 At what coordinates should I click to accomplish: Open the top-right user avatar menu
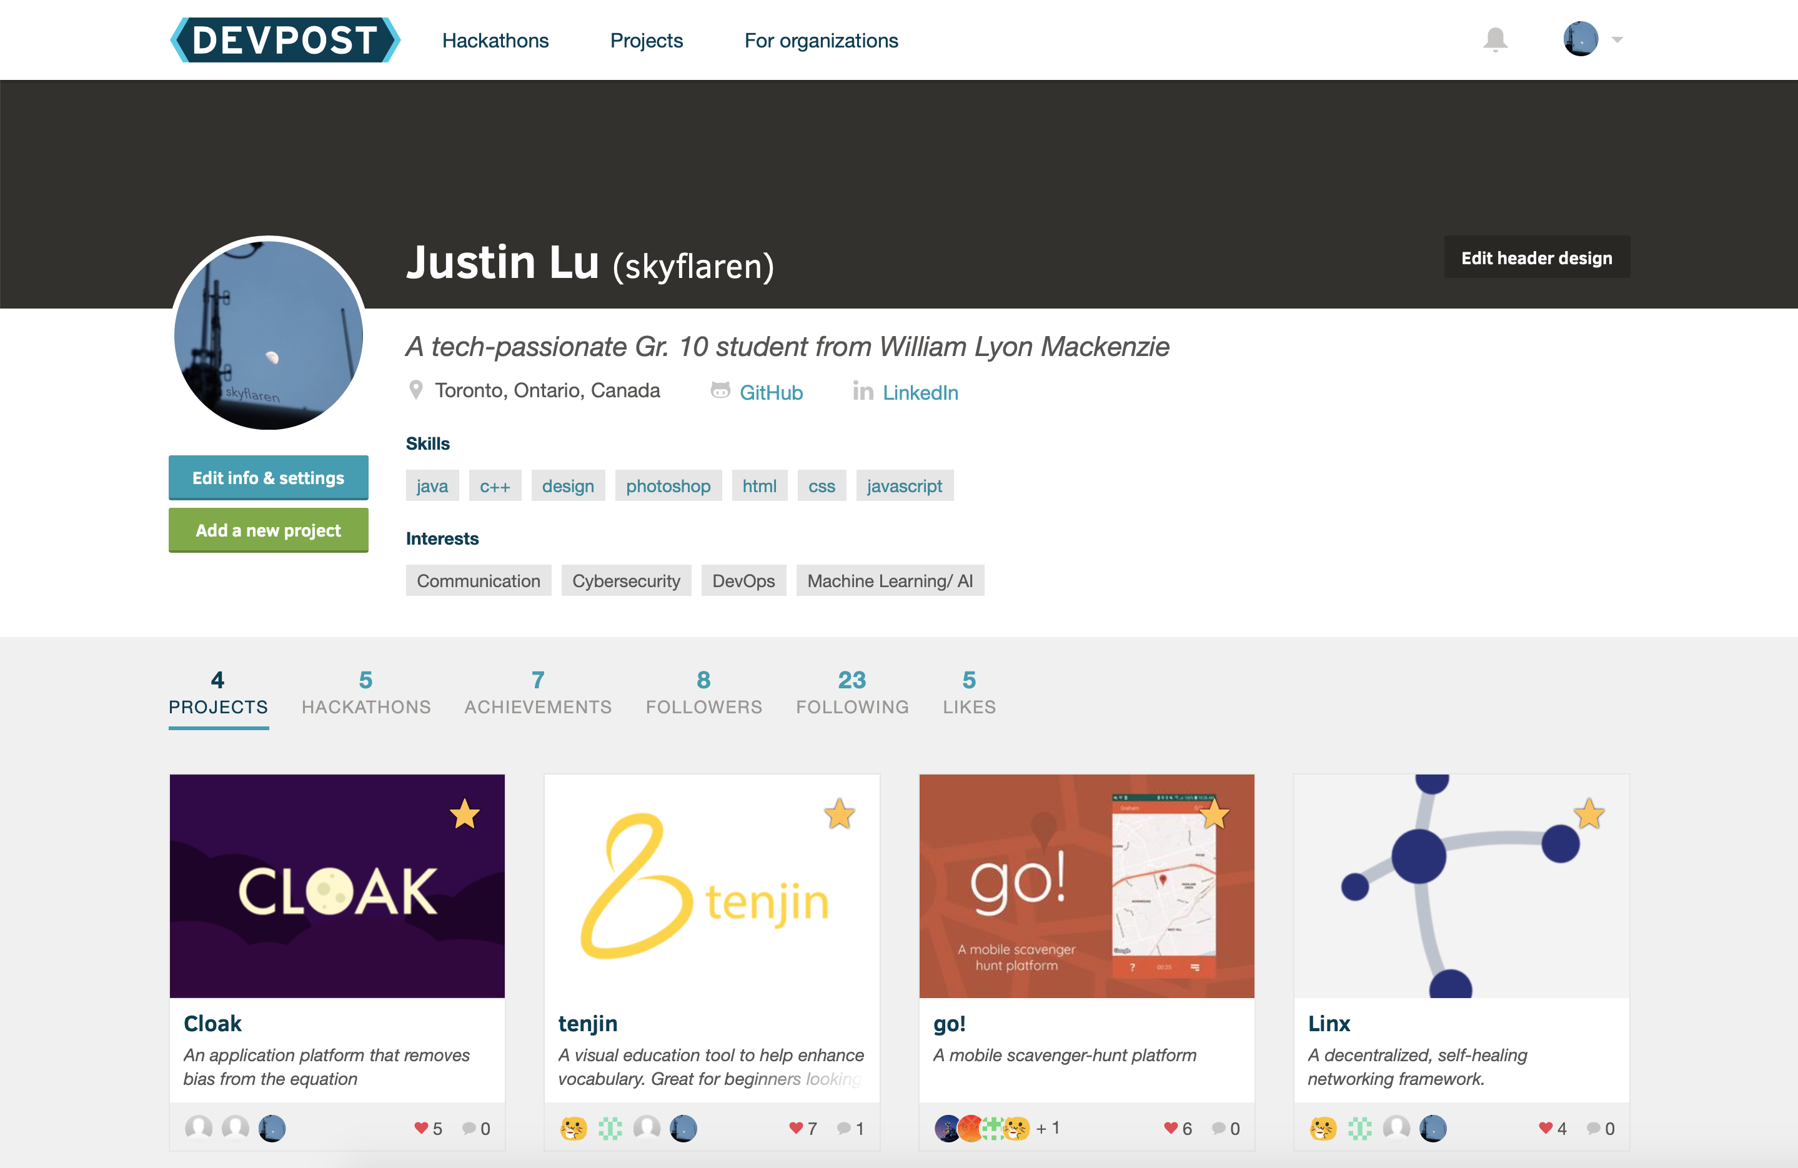tap(1581, 39)
